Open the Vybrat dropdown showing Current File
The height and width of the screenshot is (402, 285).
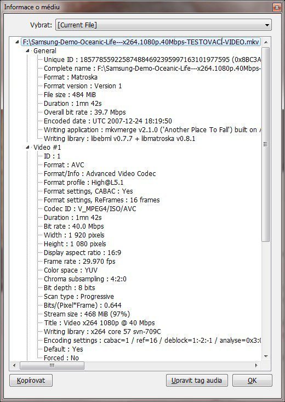click(163, 25)
